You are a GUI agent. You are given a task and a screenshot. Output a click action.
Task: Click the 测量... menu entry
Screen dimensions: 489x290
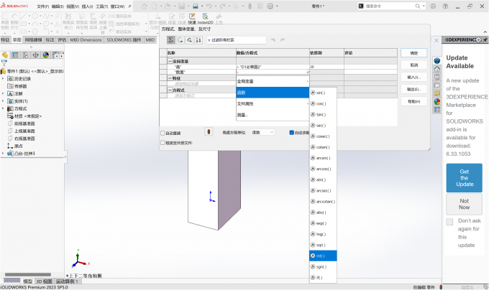[x=273, y=115]
